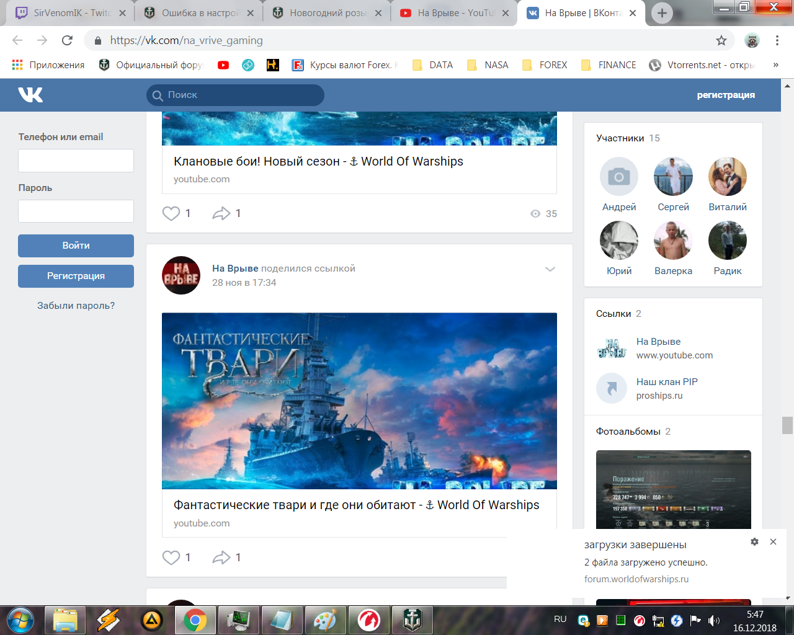Open a new browser tab
This screenshot has width=794, height=635.
tap(662, 13)
